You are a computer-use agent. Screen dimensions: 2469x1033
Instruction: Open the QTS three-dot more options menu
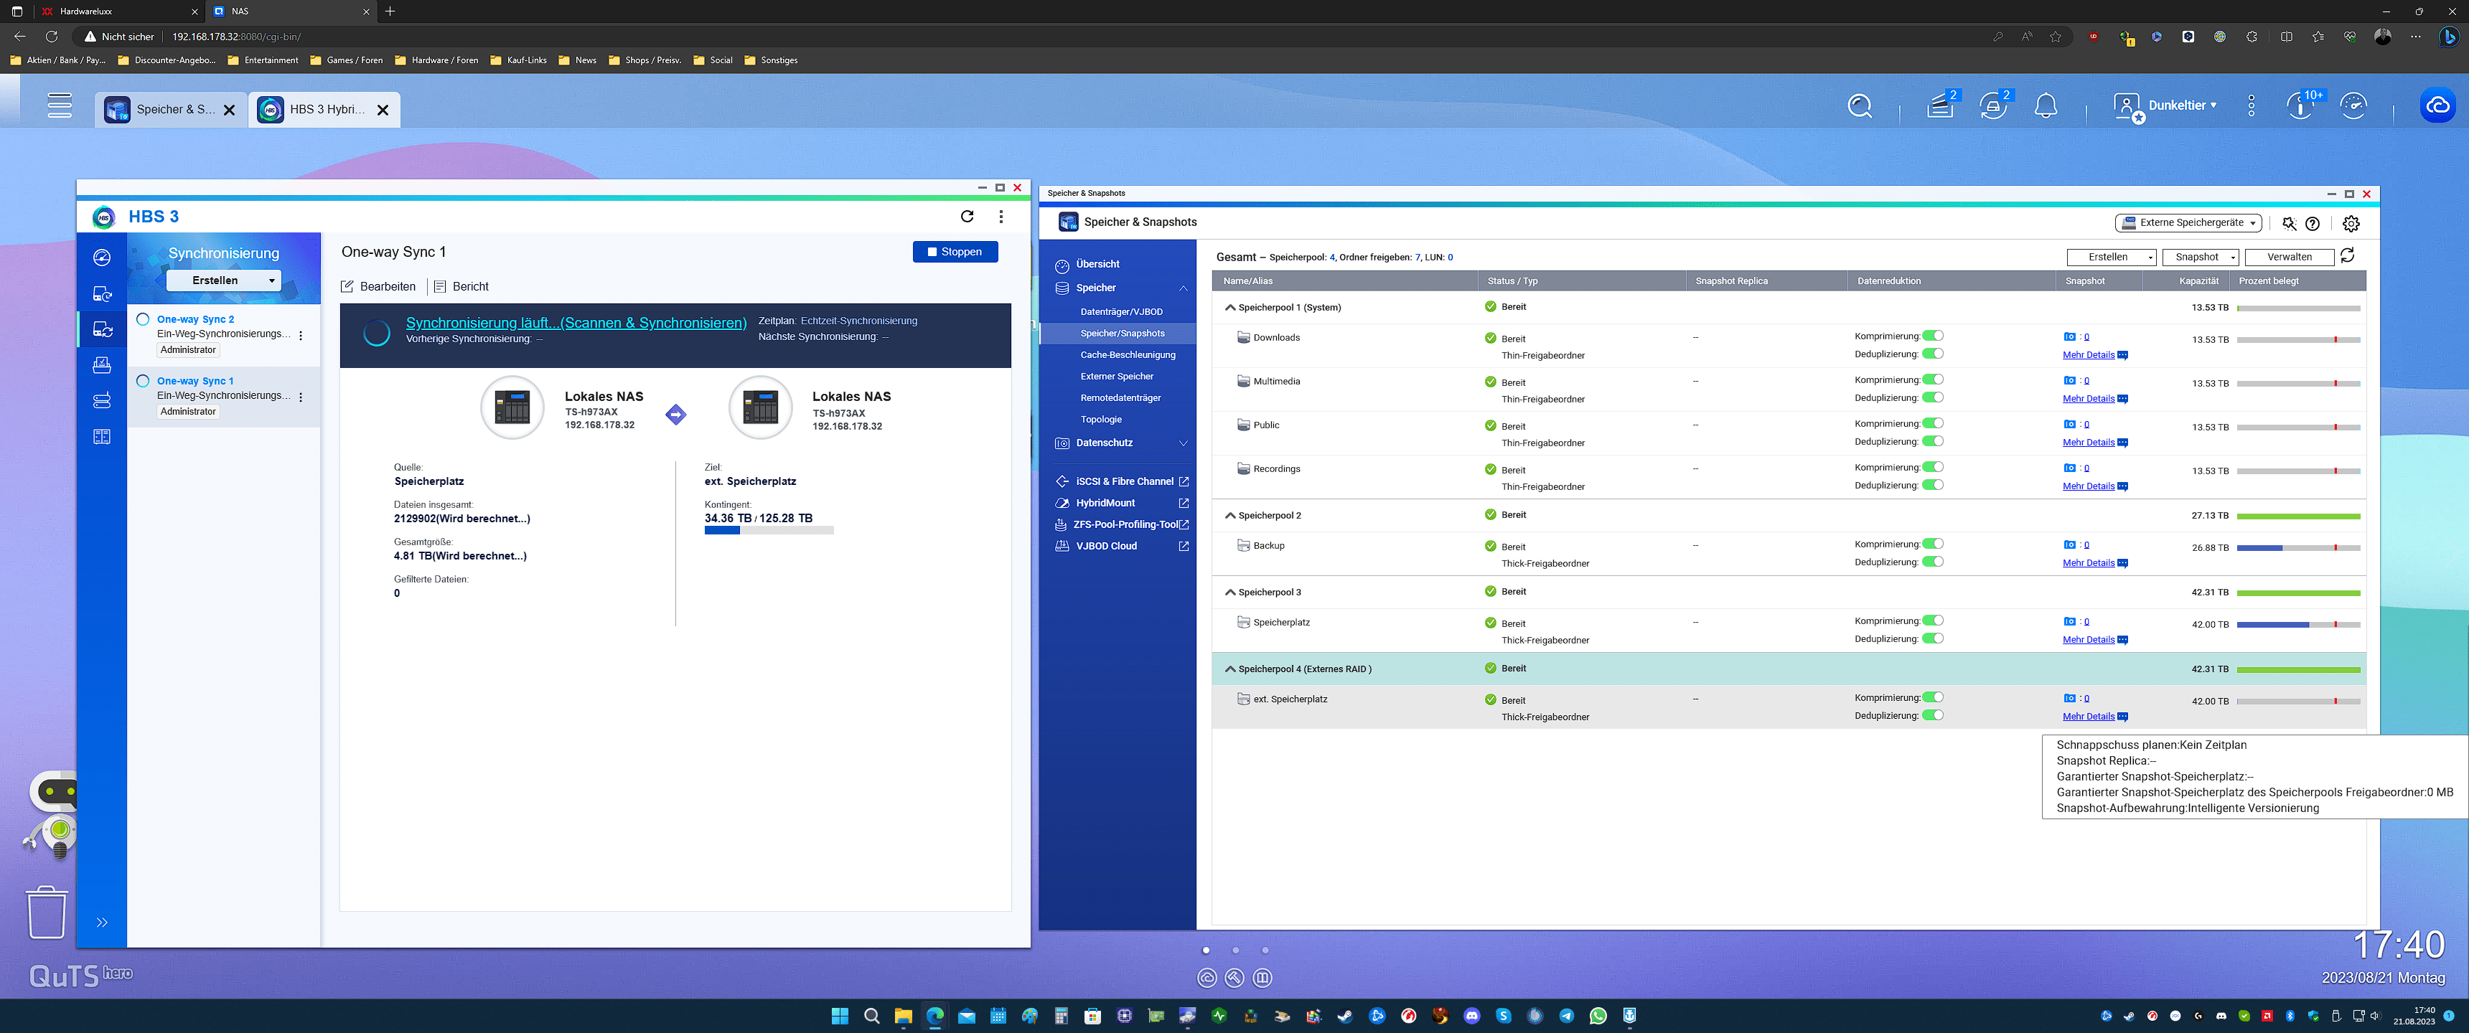point(2252,105)
